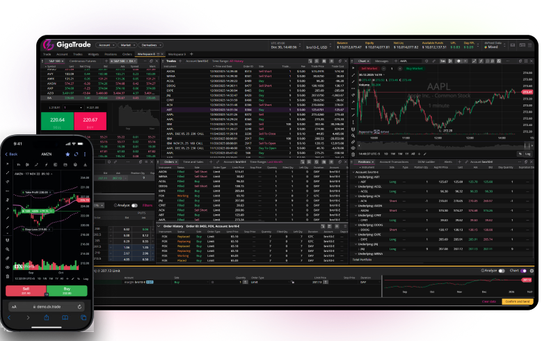Tap the green Buy button on phone

click(67, 291)
